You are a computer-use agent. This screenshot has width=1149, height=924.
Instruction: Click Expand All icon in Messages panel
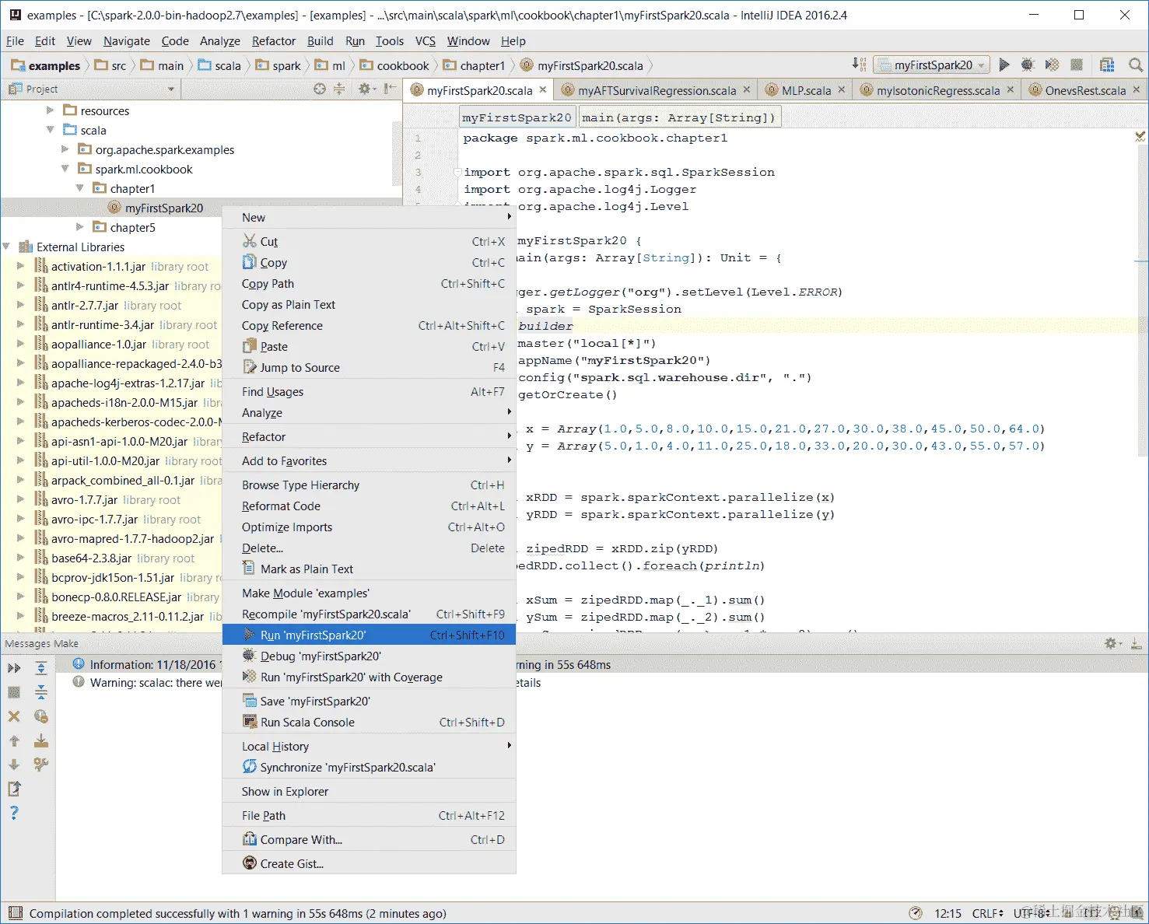point(41,667)
